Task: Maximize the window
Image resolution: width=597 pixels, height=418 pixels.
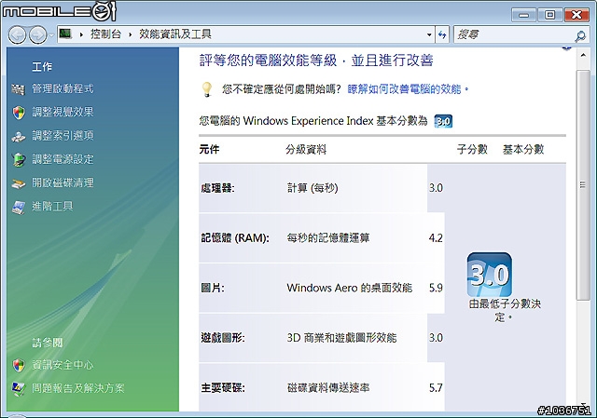Action: pos(549,15)
